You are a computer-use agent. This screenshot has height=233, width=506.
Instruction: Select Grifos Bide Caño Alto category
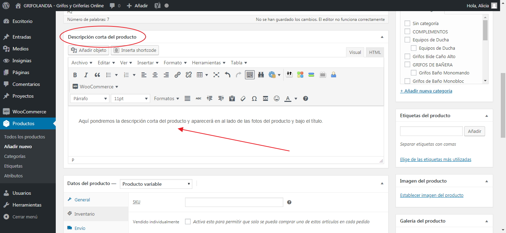point(407,56)
